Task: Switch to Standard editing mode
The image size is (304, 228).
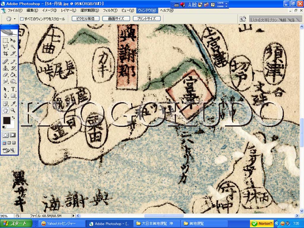Action: pos(5,135)
